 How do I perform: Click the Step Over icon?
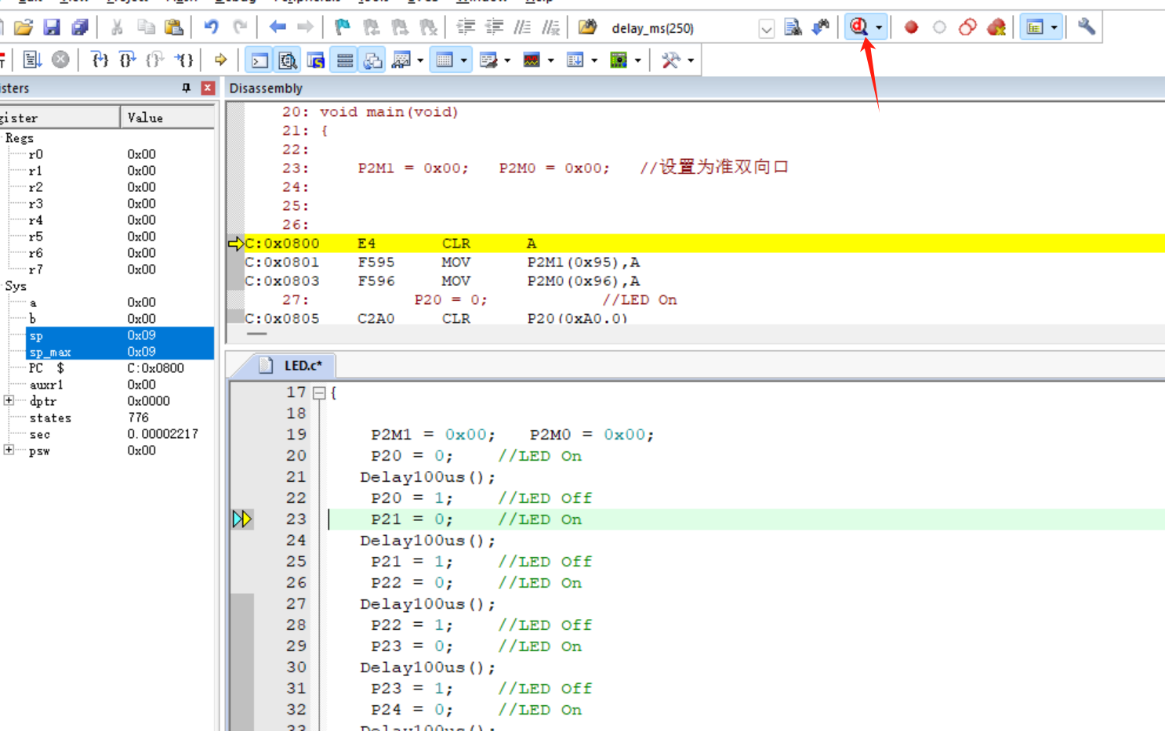pyautogui.click(x=127, y=60)
